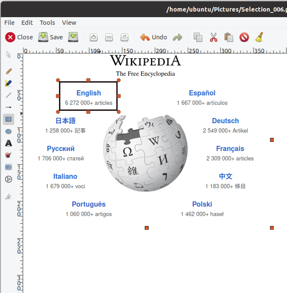
Task: Click the greyed crop tool icon
Action: pyautogui.click(x=8, y=196)
